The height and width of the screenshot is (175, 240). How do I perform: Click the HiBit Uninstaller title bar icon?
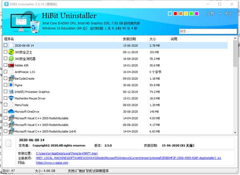[x=6, y=4]
